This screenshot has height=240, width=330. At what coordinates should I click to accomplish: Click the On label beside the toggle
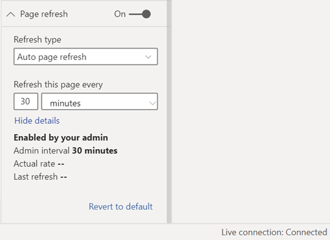[120, 14]
